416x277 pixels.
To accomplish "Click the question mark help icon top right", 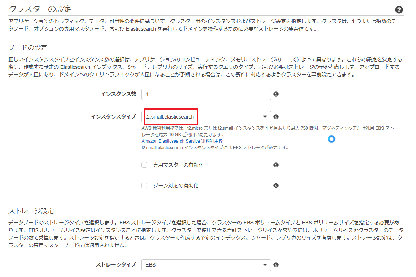I will point(399,10).
